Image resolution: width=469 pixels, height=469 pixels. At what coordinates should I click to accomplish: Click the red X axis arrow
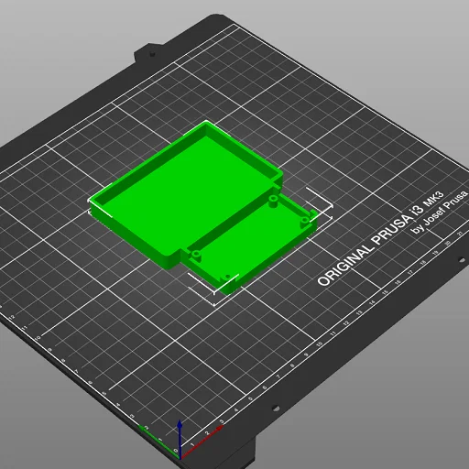tap(202, 442)
